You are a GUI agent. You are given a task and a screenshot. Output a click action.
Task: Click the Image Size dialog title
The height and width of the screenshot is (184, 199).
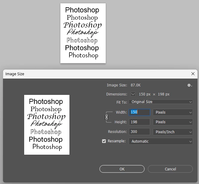click(15, 74)
